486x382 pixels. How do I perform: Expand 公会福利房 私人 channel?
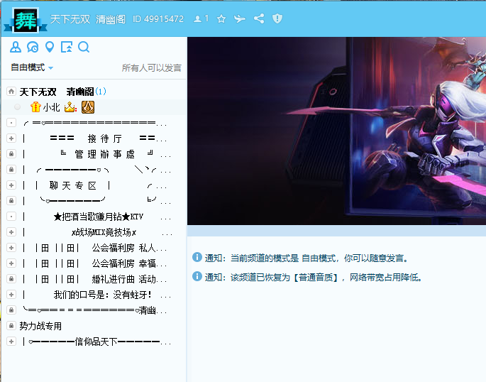tap(11, 247)
